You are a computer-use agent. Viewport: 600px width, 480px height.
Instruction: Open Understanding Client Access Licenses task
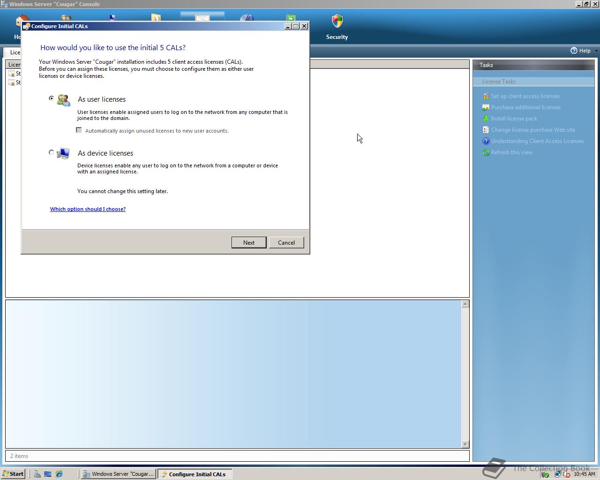click(537, 141)
